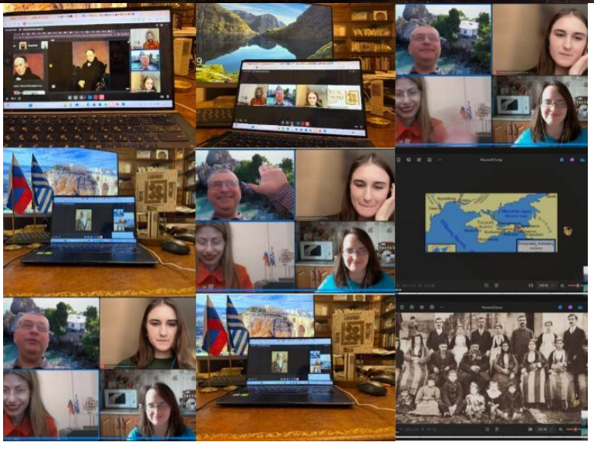Click the purple icon in the map viewer toolbar

coord(572,160)
